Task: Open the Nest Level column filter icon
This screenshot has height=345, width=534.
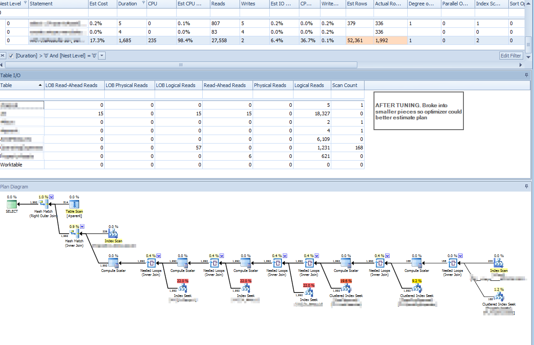Action: coord(25,3)
